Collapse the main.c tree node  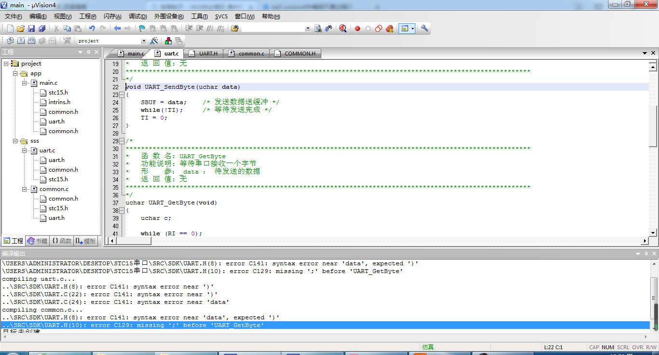click(24, 83)
